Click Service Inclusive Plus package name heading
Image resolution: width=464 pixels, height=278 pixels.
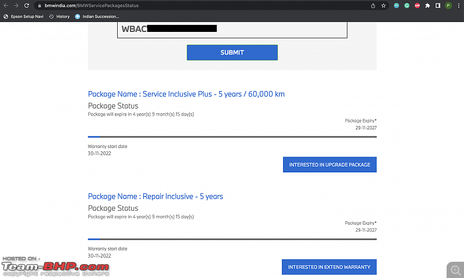pyautogui.click(x=186, y=94)
